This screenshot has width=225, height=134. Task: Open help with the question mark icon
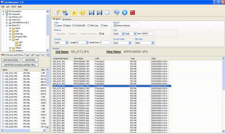[124, 13]
